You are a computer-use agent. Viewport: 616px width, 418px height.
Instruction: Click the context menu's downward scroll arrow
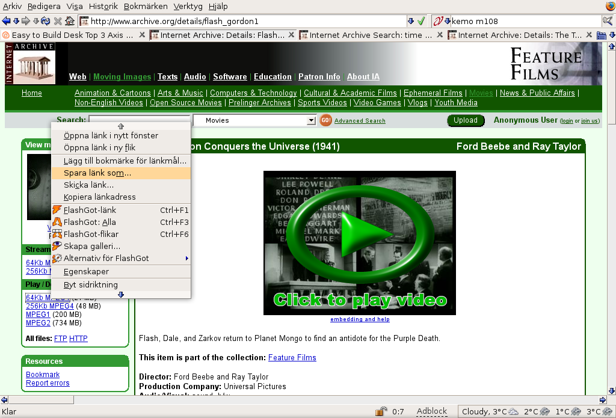[121, 294]
